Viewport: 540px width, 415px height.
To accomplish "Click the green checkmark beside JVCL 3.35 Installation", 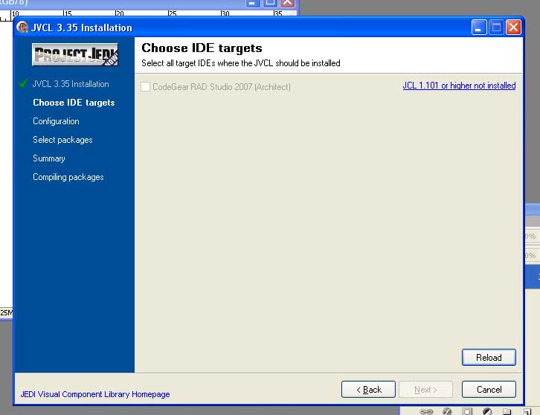I will (24, 84).
